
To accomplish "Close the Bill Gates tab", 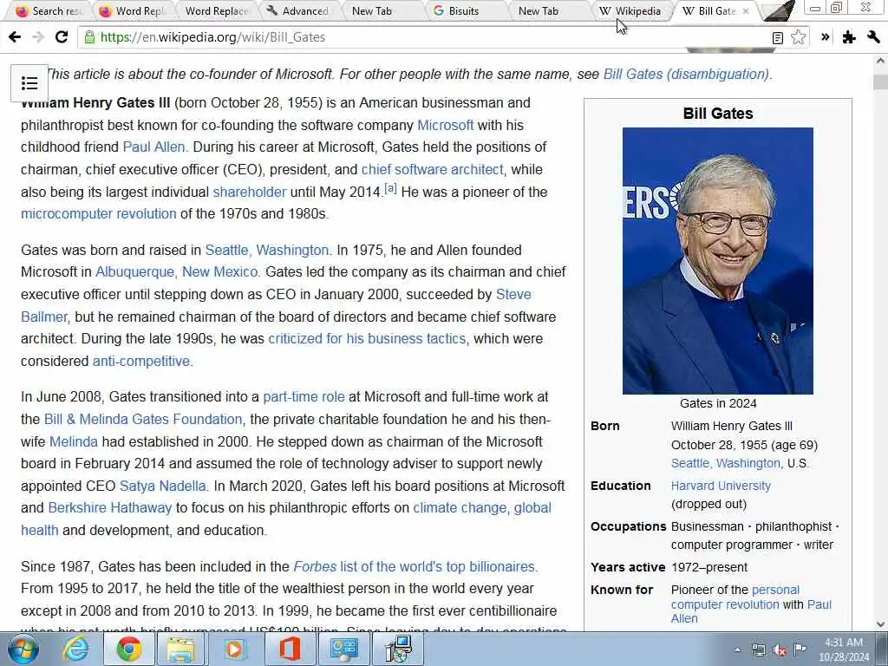I will point(745,10).
